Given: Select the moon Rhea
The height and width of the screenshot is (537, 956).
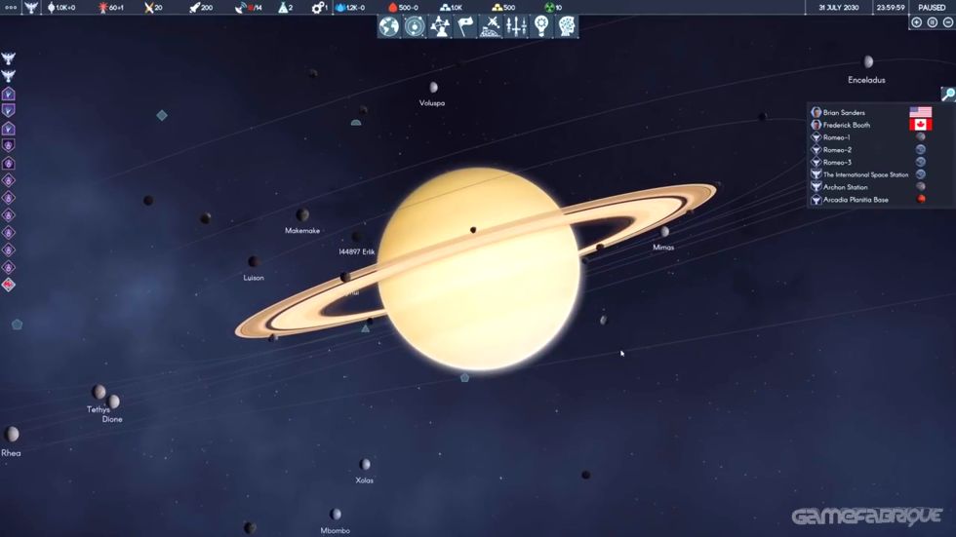Looking at the screenshot, I should [x=12, y=434].
